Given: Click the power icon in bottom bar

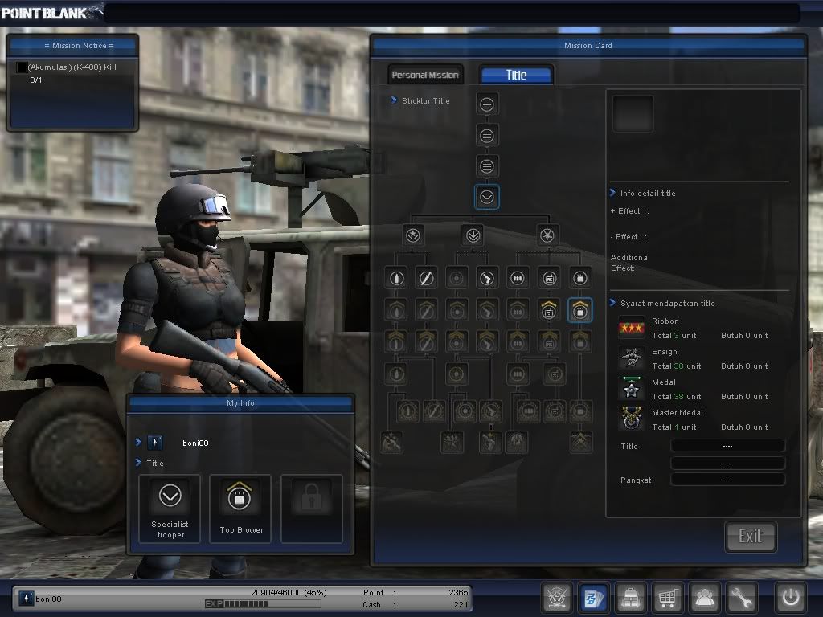Looking at the screenshot, I should pos(791,597).
